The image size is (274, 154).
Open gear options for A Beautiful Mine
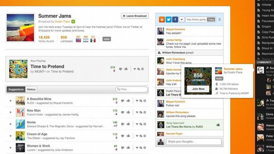pyautogui.click(x=145, y=101)
